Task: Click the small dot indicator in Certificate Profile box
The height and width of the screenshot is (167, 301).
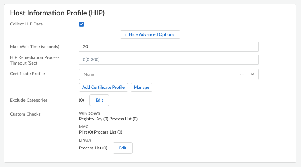Action: pyautogui.click(x=240, y=74)
